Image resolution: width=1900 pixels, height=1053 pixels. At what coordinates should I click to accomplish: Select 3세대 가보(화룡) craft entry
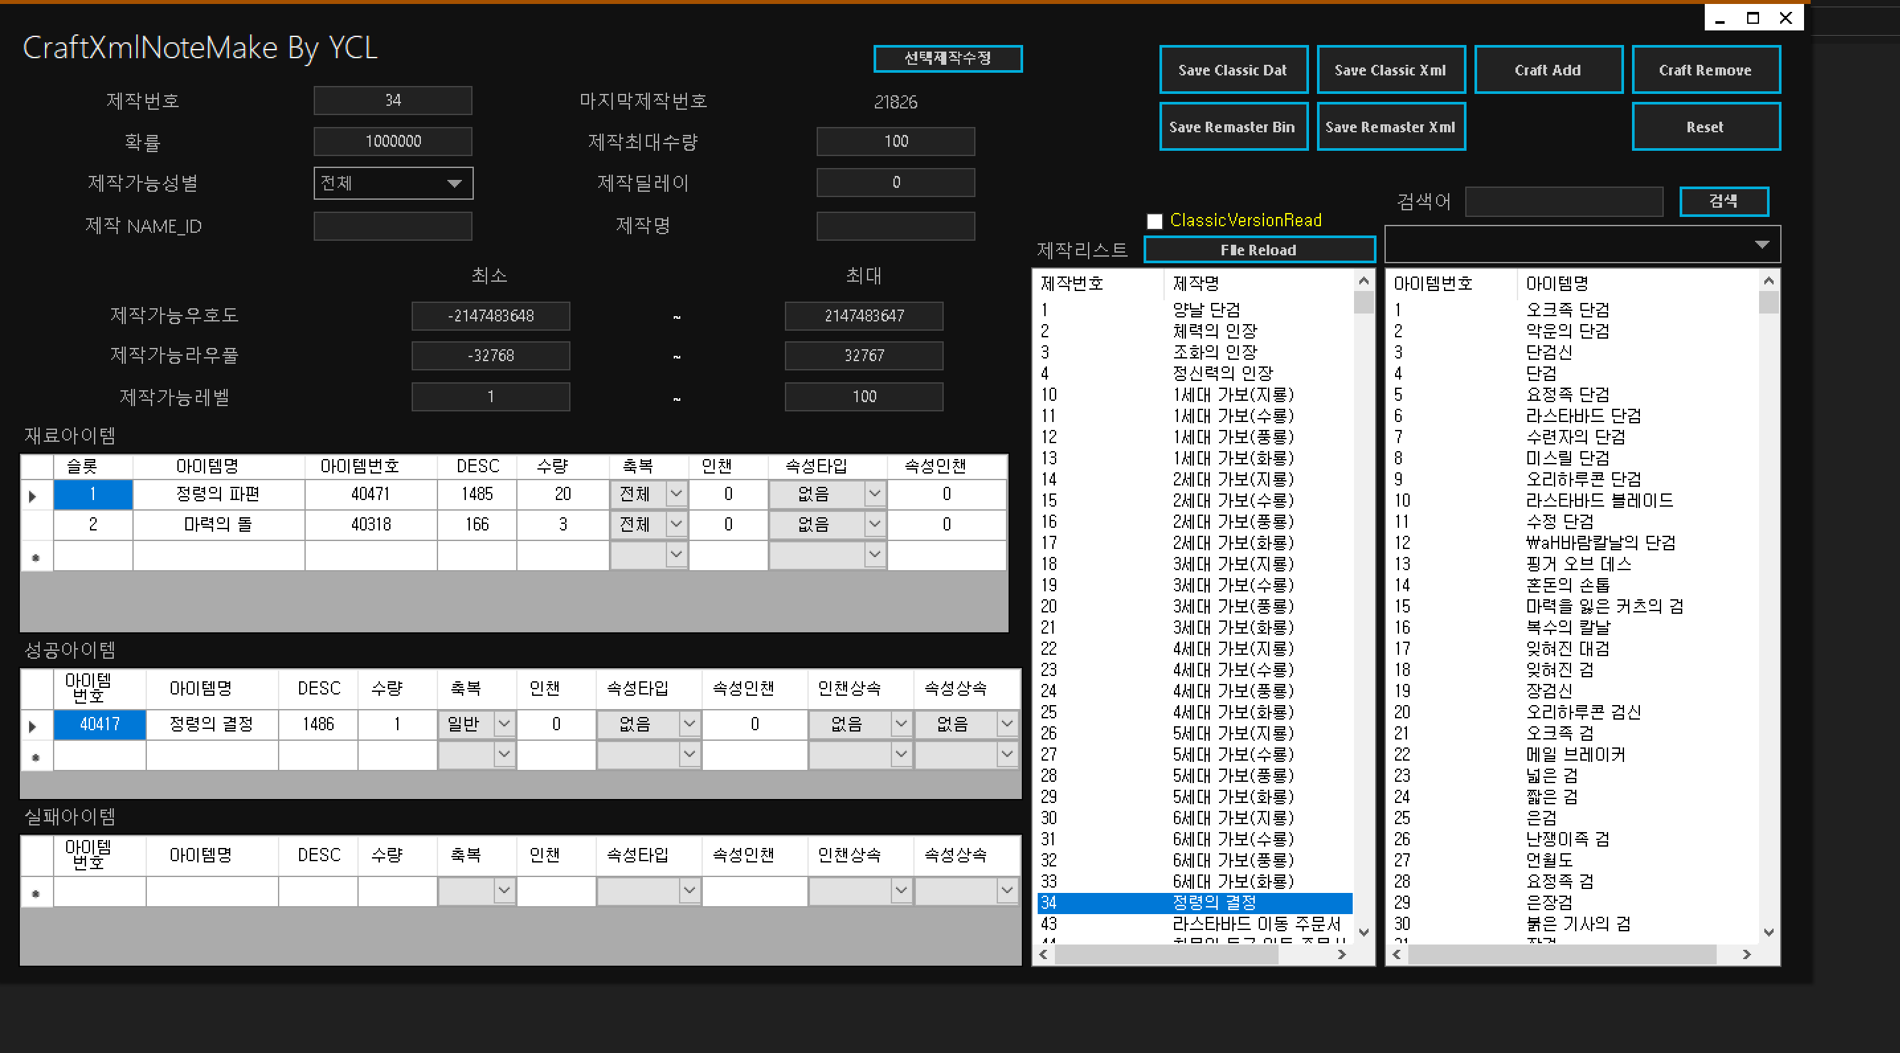tap(1195, 628)
